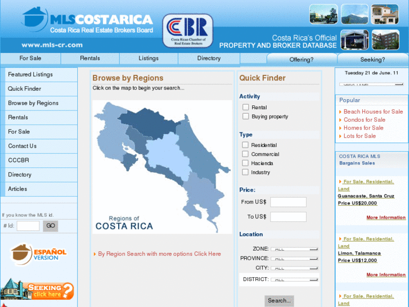Open the Español version house icon
Viewport: 409px width, 307px height.
pyautogui.click(x=21, y=254)
